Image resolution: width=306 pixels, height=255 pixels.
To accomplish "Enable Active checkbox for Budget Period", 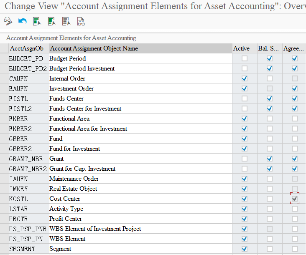I will 244,58.
